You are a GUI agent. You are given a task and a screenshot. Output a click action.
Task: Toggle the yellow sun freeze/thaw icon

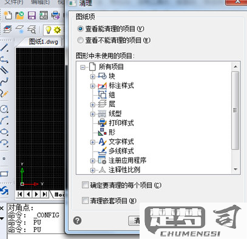click(x=57, y=30)
